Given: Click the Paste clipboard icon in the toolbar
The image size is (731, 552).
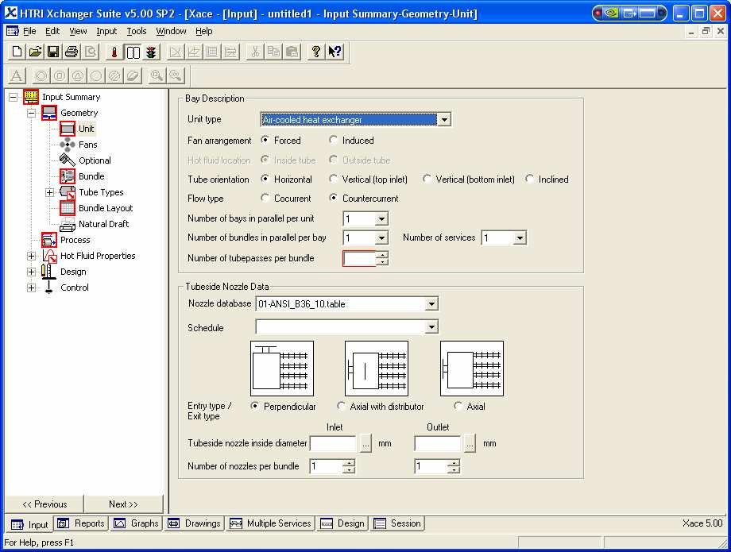Looking at the screenshot, I should (x=292, y=52).
